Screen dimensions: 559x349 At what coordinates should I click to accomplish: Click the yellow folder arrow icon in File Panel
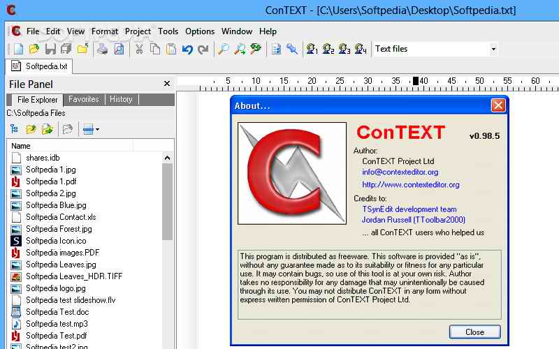click(x=31, y=129)
